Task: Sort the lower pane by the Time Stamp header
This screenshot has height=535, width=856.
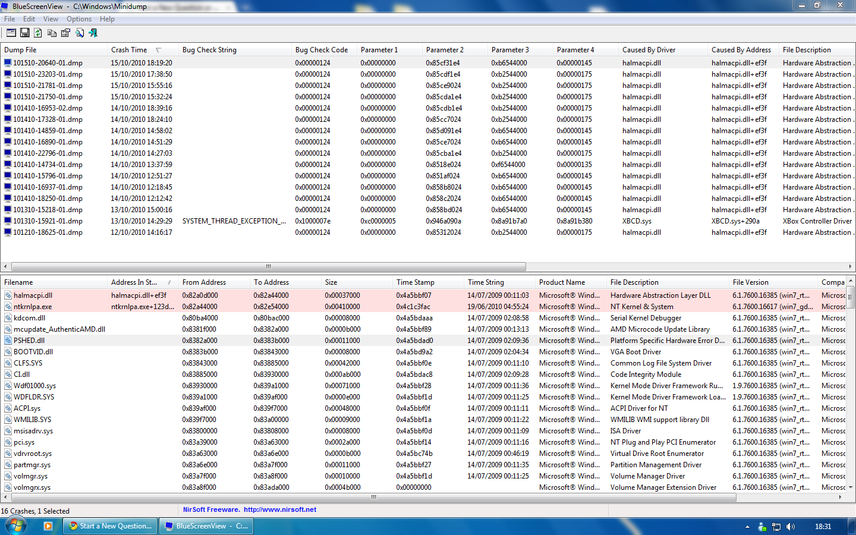Action: pyautogui.click(x=427, y=282)
